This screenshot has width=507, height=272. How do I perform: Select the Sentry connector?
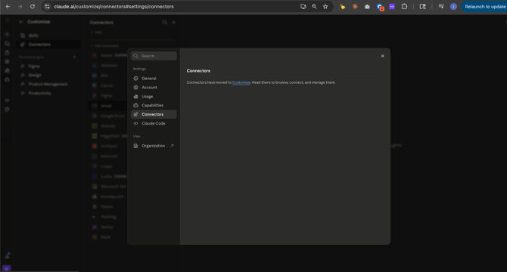(108, 227)
